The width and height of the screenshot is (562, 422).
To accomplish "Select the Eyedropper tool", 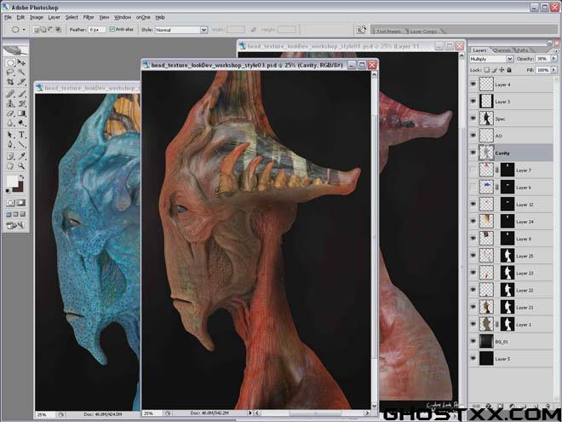I will [21, 157].
